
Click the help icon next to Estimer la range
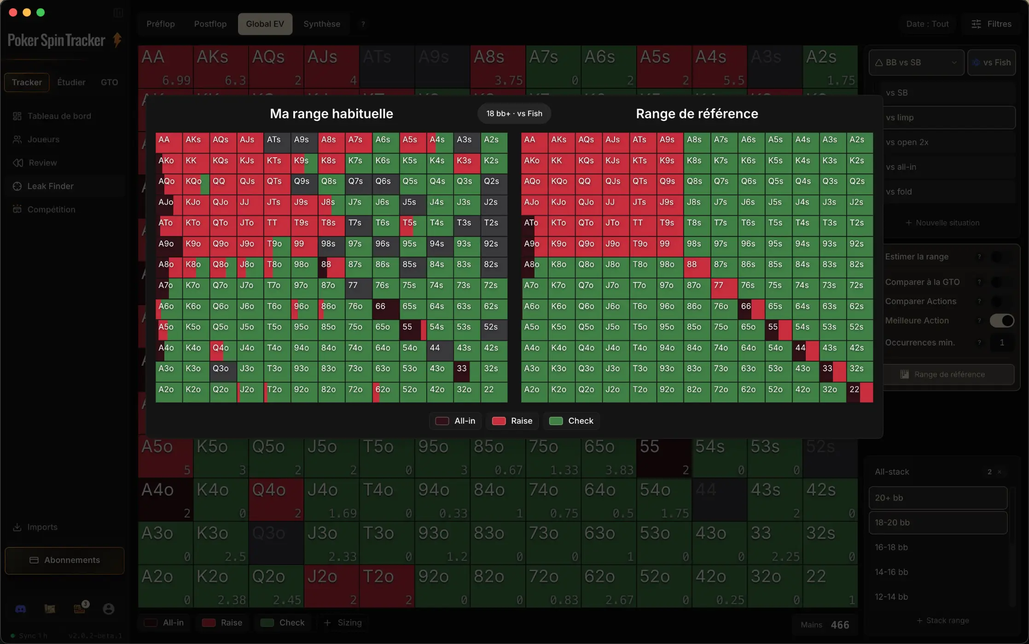(x=979, y=257)
